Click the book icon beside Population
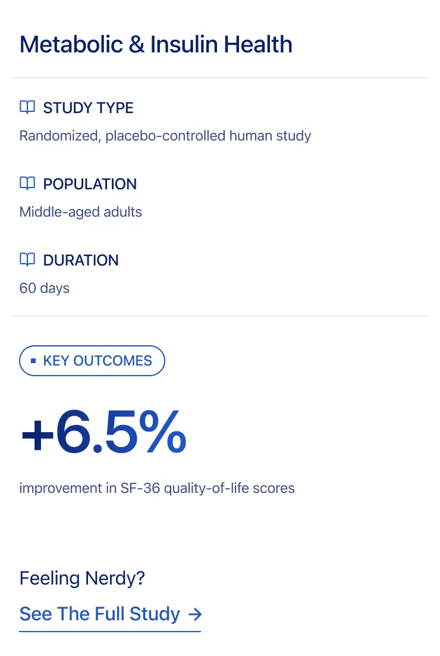 coord(27,183)
